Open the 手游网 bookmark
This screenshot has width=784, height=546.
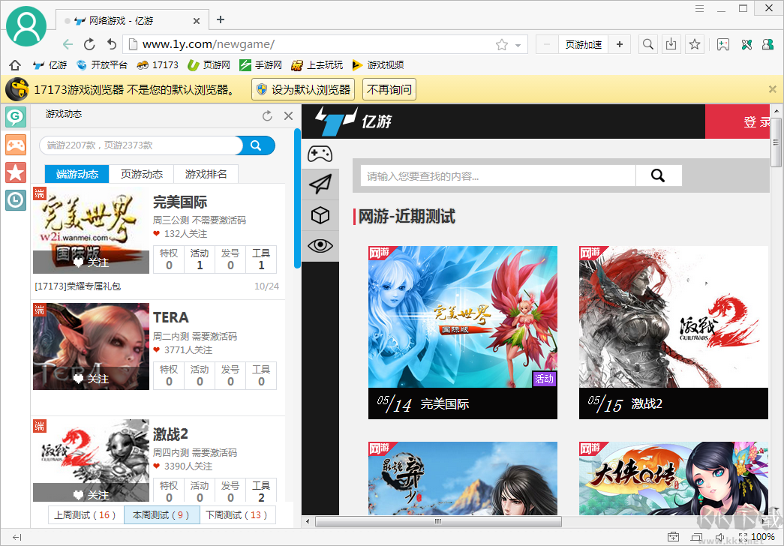[x=260, y=65]
